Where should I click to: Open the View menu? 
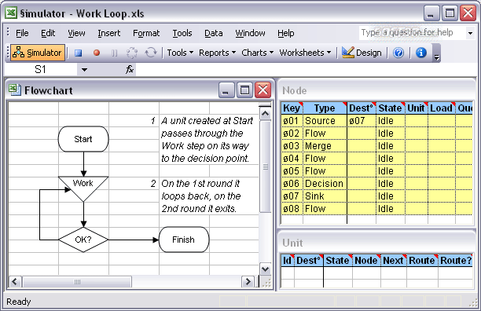pyautogui.click(x=76, y=33)
